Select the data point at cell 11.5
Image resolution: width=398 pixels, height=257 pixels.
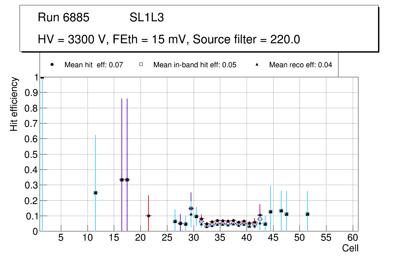tap(96, 193)
